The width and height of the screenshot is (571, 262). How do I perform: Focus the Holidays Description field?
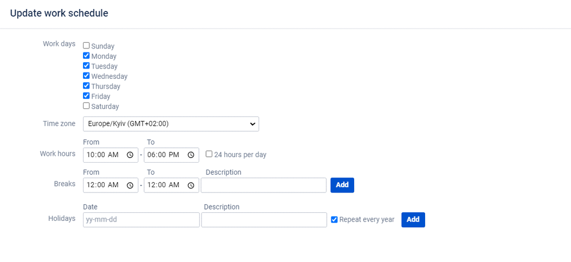[264, 220]
